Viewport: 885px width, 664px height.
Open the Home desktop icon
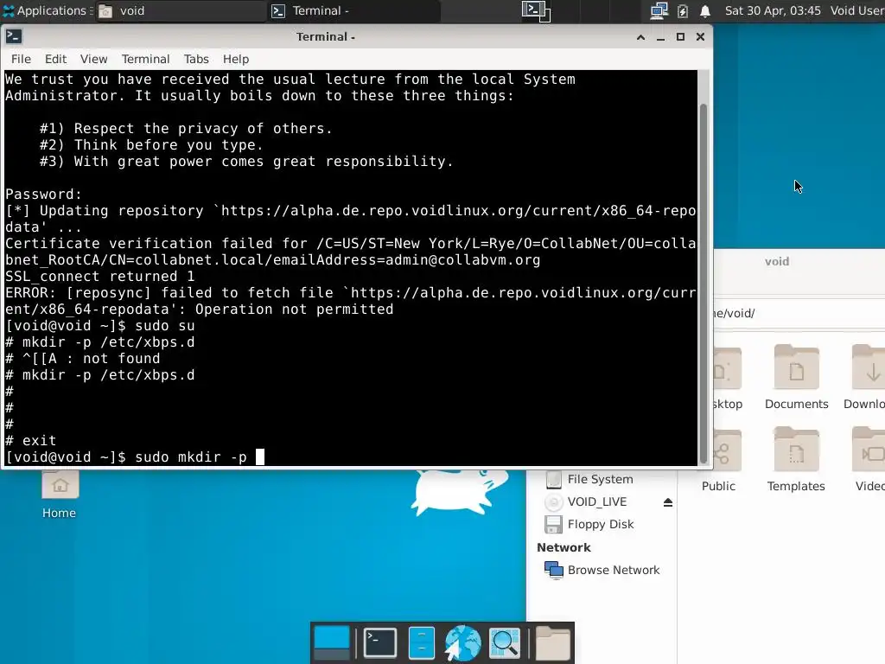(60, 495)
